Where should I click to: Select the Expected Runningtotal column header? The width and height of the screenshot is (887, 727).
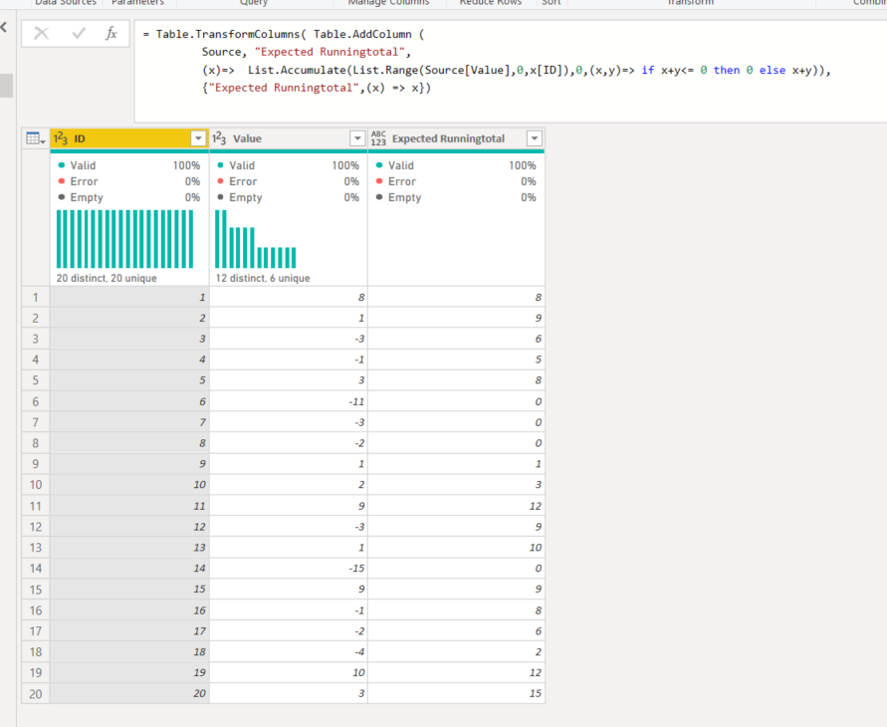point(457,138)
